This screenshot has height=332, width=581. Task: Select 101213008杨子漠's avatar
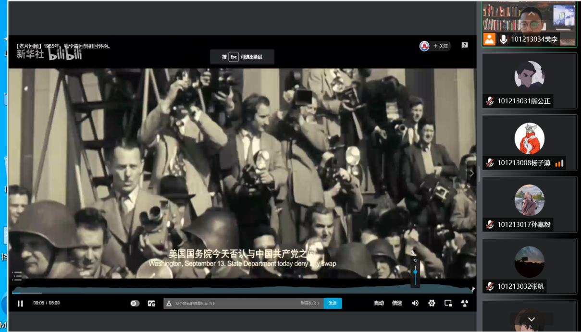pyautogui.click(x=529, y=138)
